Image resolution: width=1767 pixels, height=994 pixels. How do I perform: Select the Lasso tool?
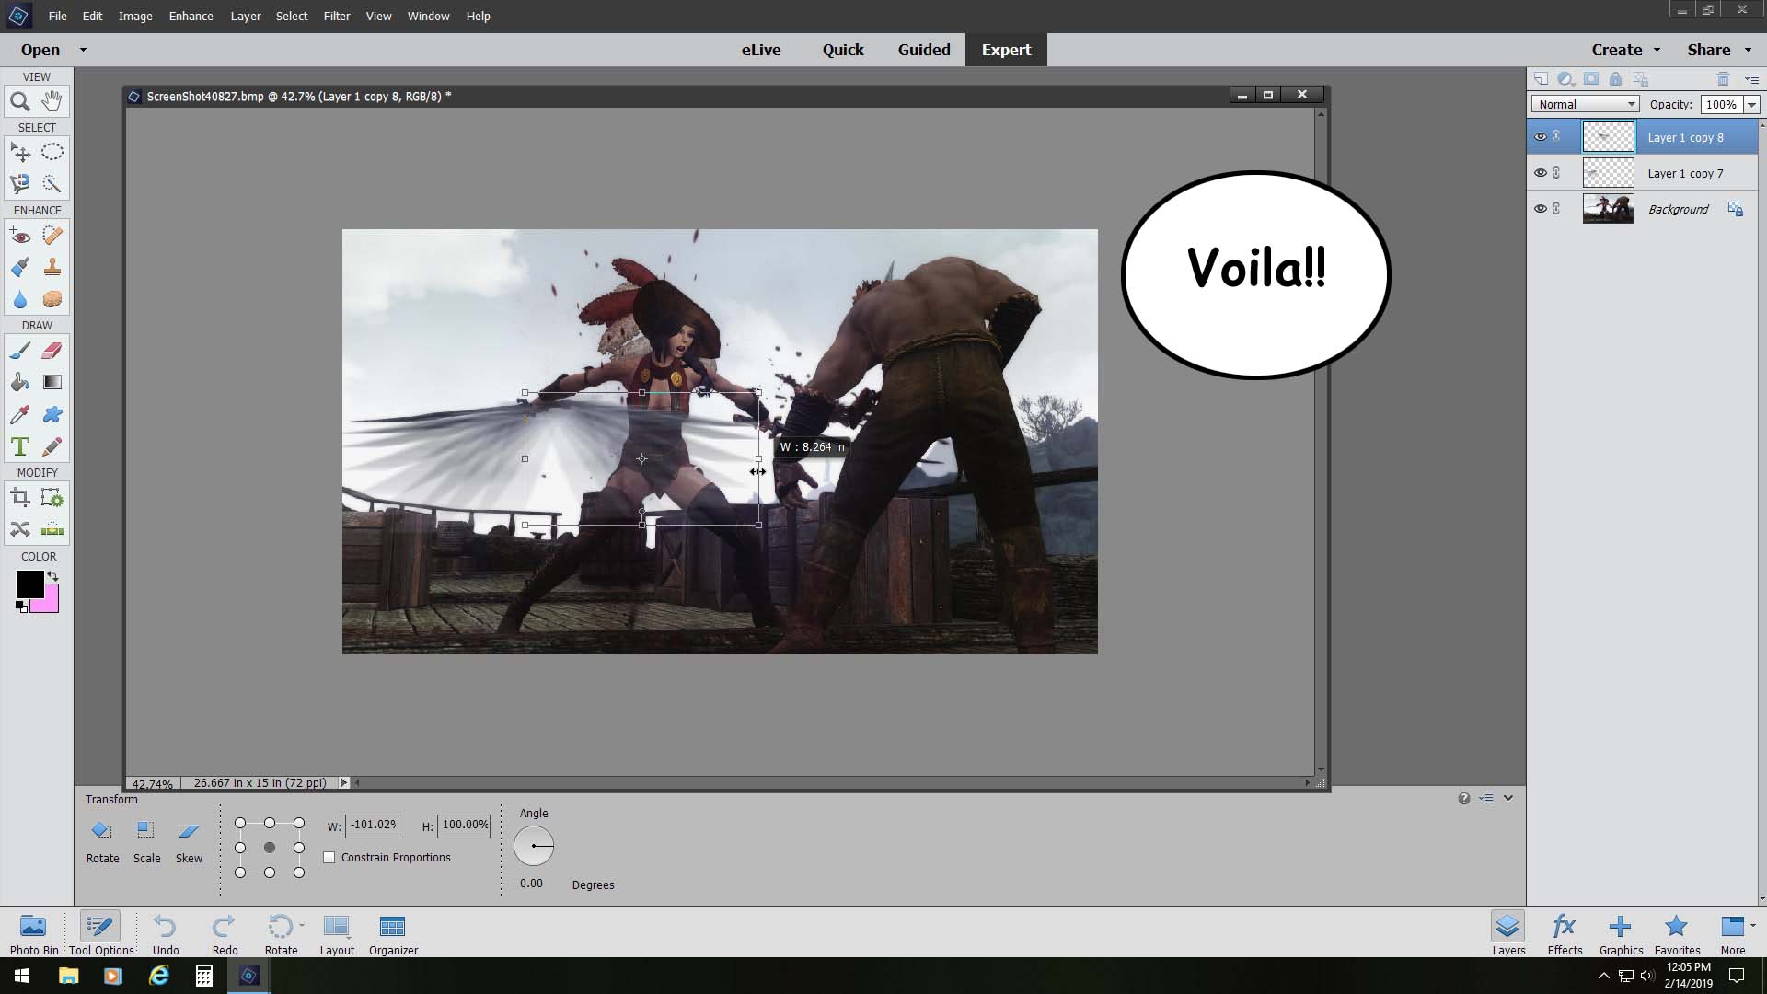pyautogui.click(x=20, y=184)
